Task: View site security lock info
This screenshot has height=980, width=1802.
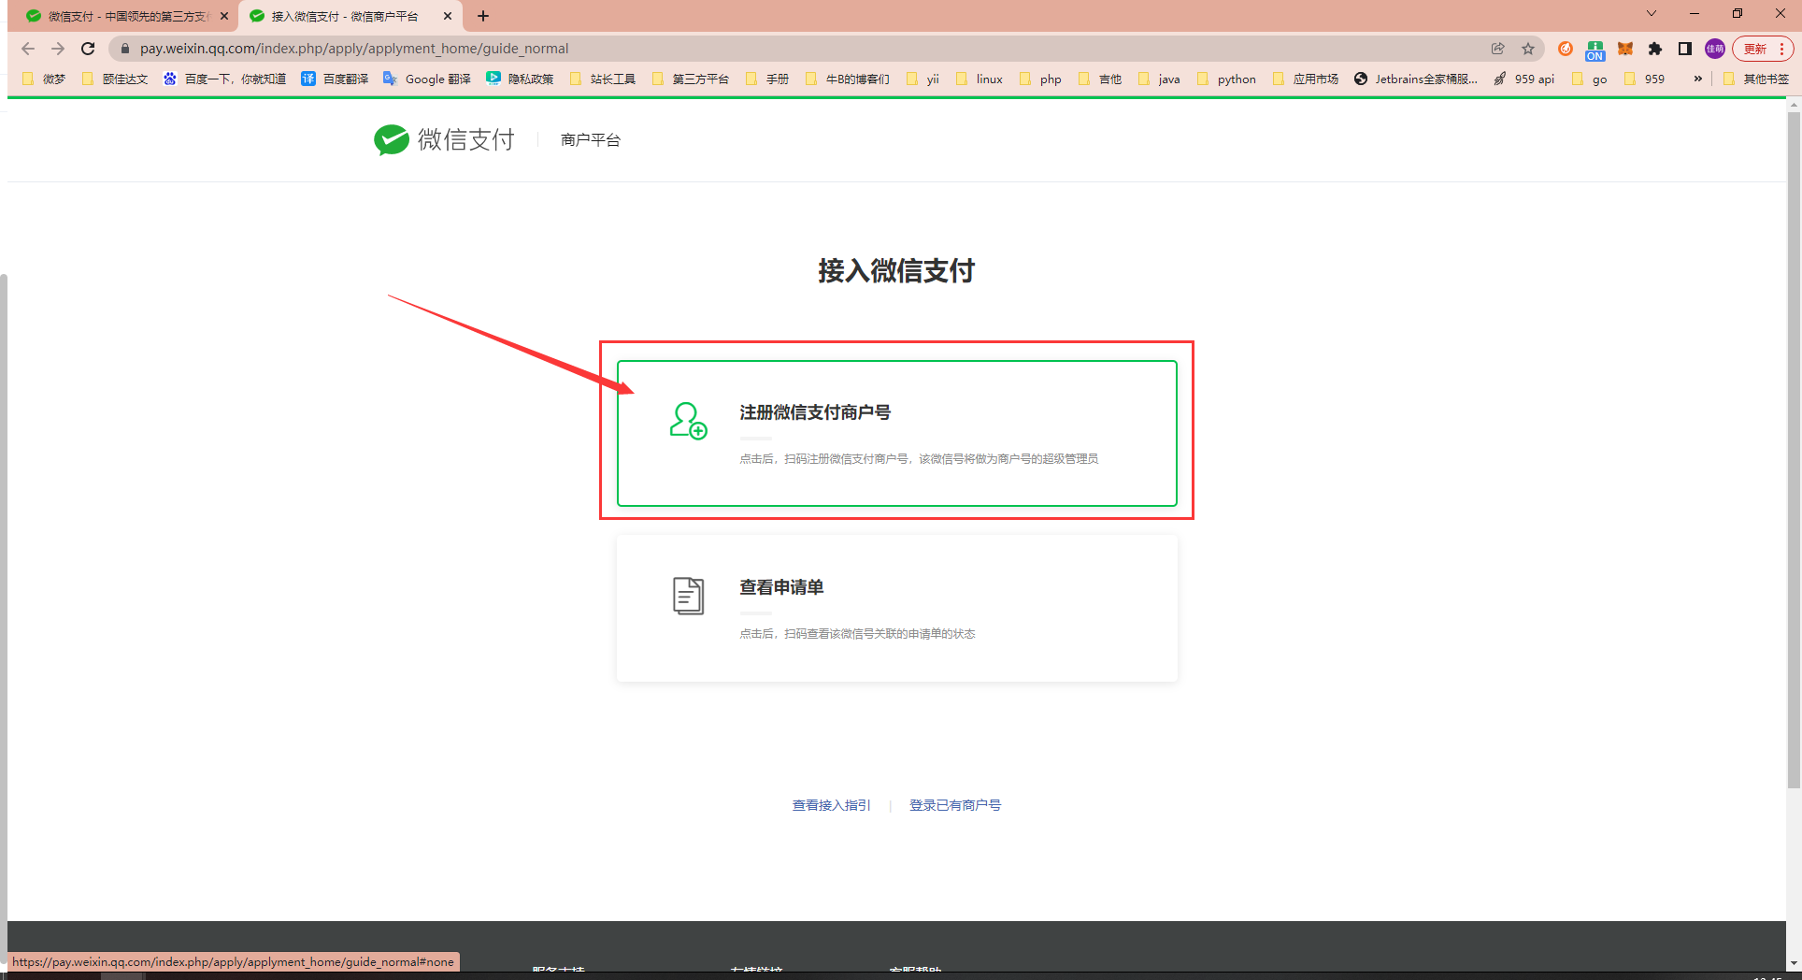Action: 124,49
